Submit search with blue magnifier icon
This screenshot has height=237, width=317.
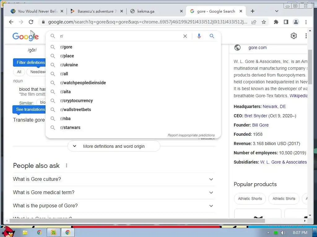212,36
